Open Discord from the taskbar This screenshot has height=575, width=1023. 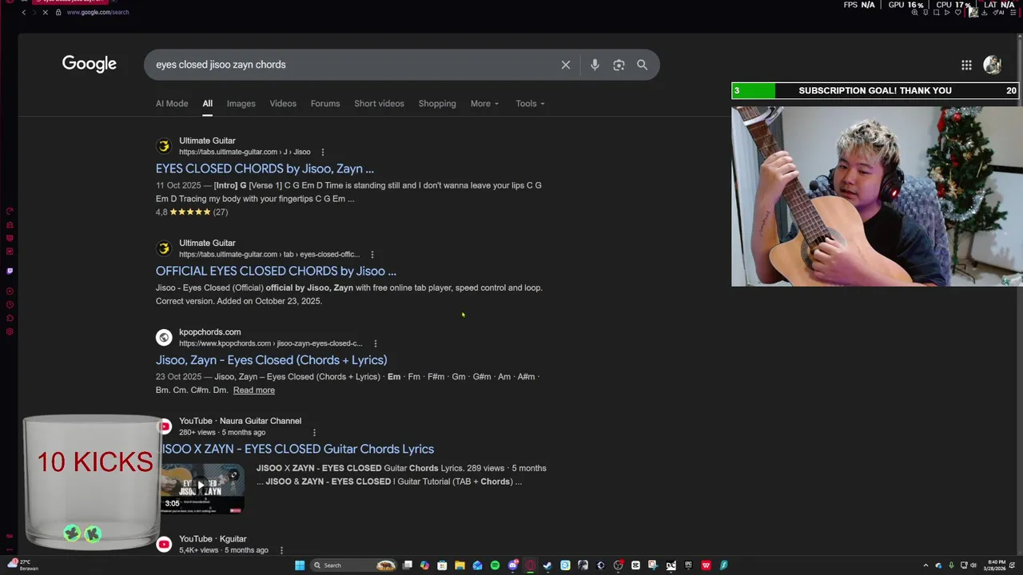click(x=512, y=565)
